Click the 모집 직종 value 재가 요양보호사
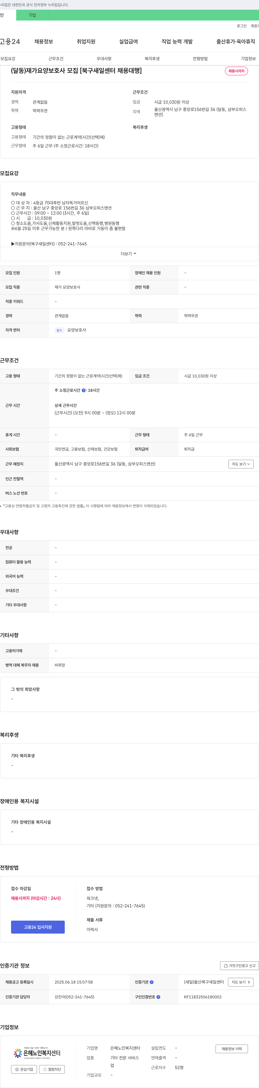 point(67,287)
